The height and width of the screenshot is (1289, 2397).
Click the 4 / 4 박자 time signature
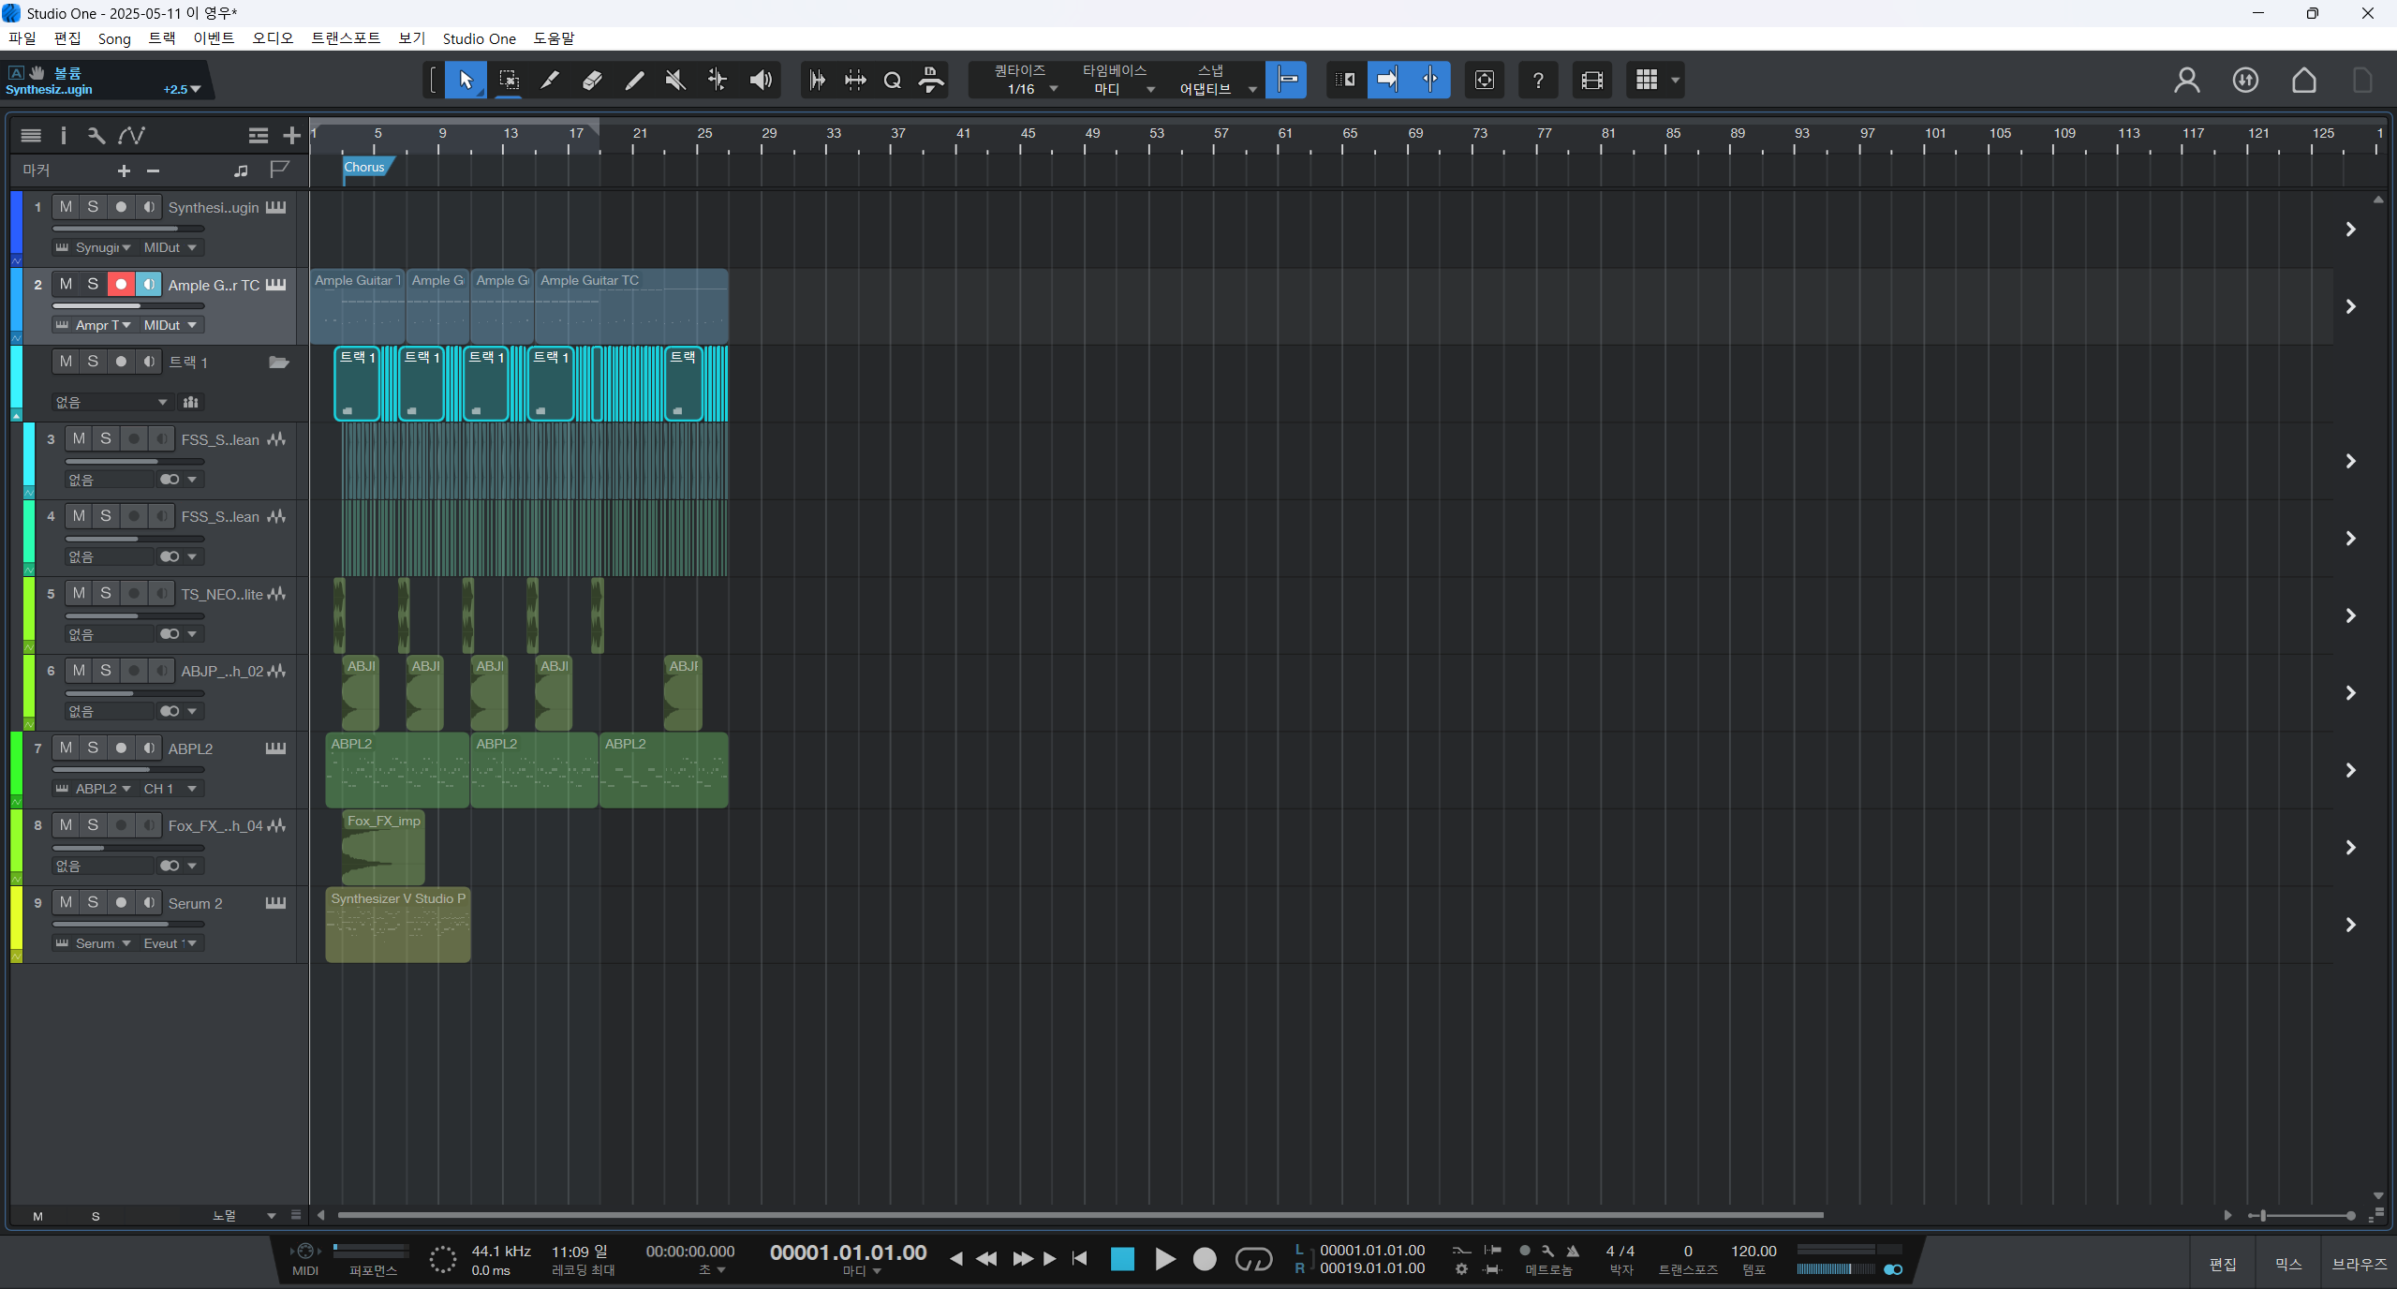click(x=1620, y=1251)
